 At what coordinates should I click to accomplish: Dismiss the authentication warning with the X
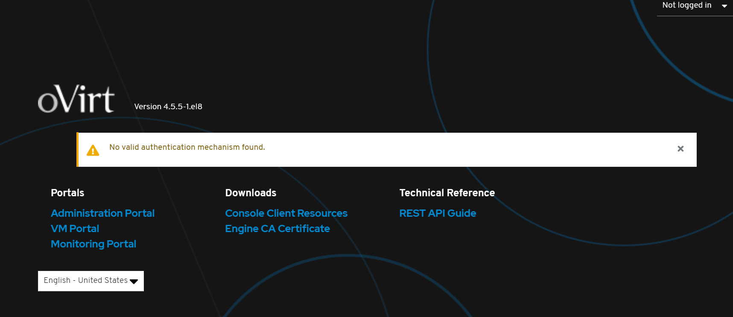[x=680, y=148]
